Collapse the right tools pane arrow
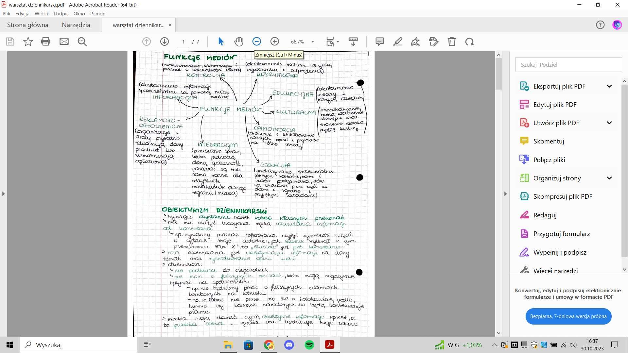Image resolution: width=628 pixels, height=353 pixels. pos(505,194)
